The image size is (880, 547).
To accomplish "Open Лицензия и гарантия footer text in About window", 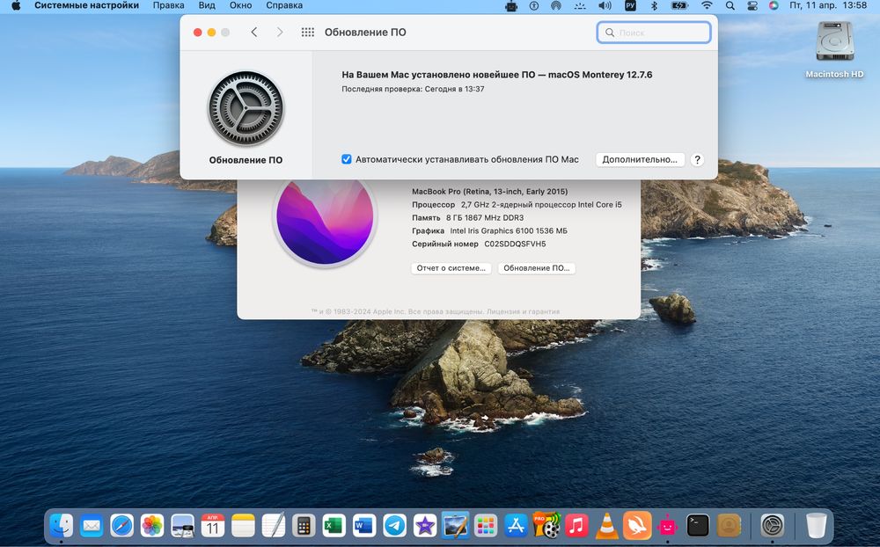I will pos(523,311).
